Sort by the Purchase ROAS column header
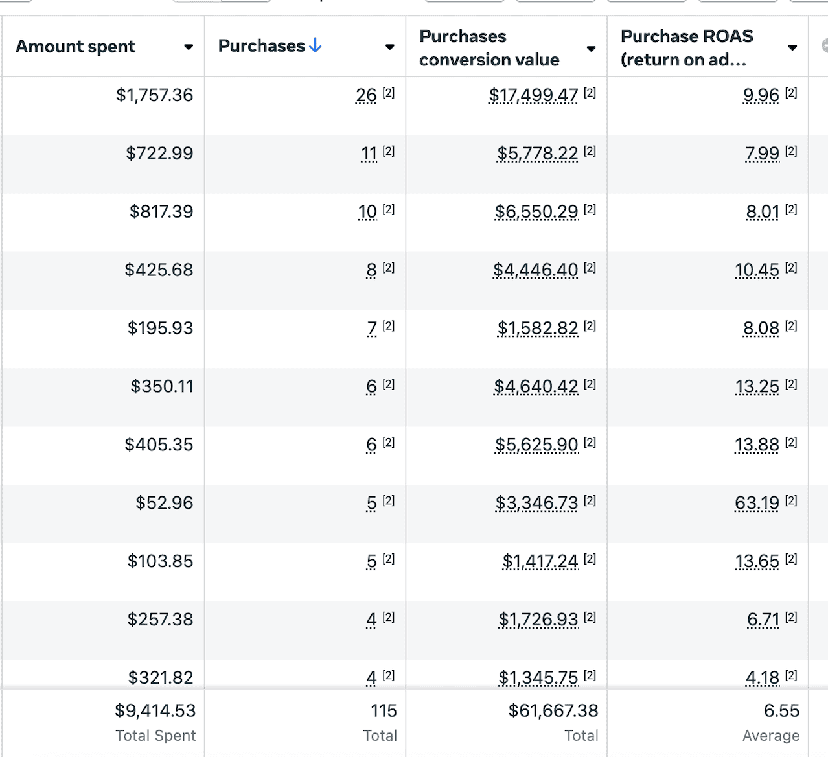This screenshot has height=757, width=828. (x=687, y=47)
